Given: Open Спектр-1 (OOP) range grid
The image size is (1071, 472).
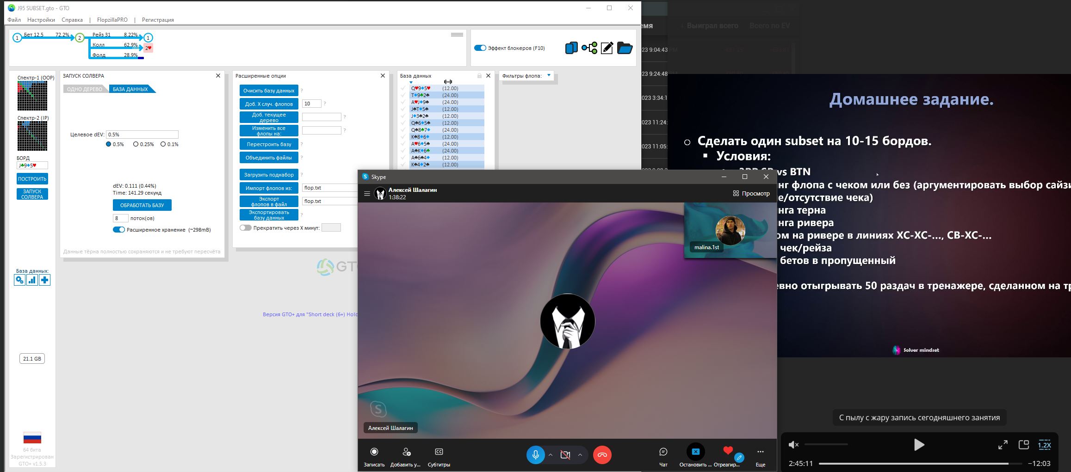Looking at the screenshot, I should point(32,96).
